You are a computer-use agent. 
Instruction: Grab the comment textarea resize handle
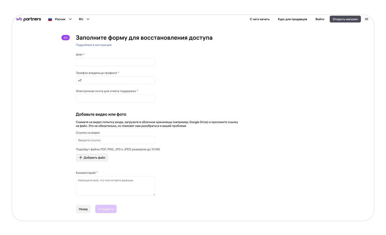tap(154, 194)
